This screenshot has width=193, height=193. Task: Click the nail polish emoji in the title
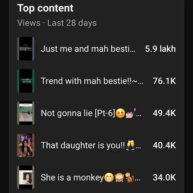point(131,113)
